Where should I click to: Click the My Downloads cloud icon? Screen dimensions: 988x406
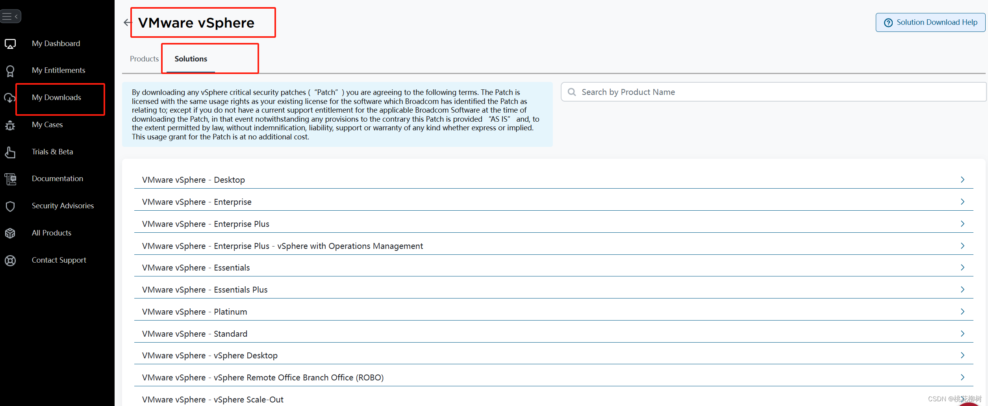9,98
